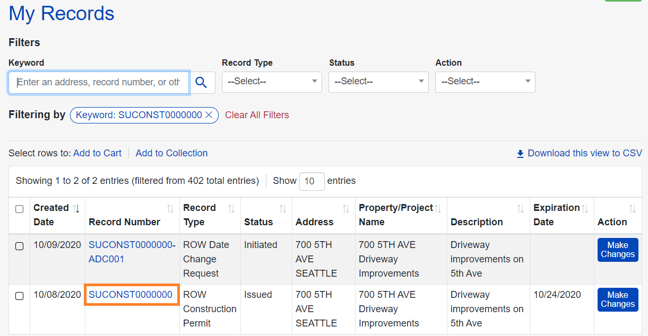This screenshot has width=648, height=336.
Task: Focus the Keyword search input field
Action: click(x=99, y=82)
